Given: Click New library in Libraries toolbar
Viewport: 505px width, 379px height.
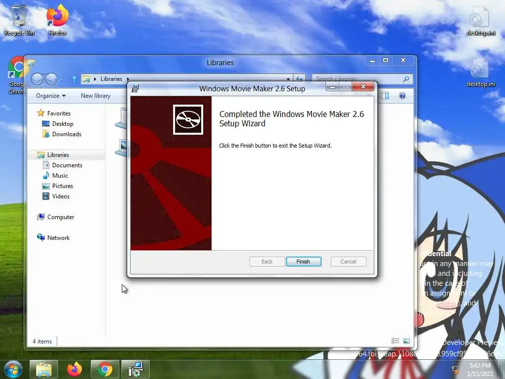Looking at the screenshot, I should [x=96, y=96].
